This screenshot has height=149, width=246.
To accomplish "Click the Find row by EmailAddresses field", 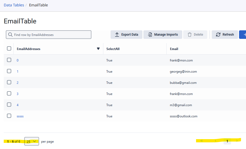I will [51, 35].
